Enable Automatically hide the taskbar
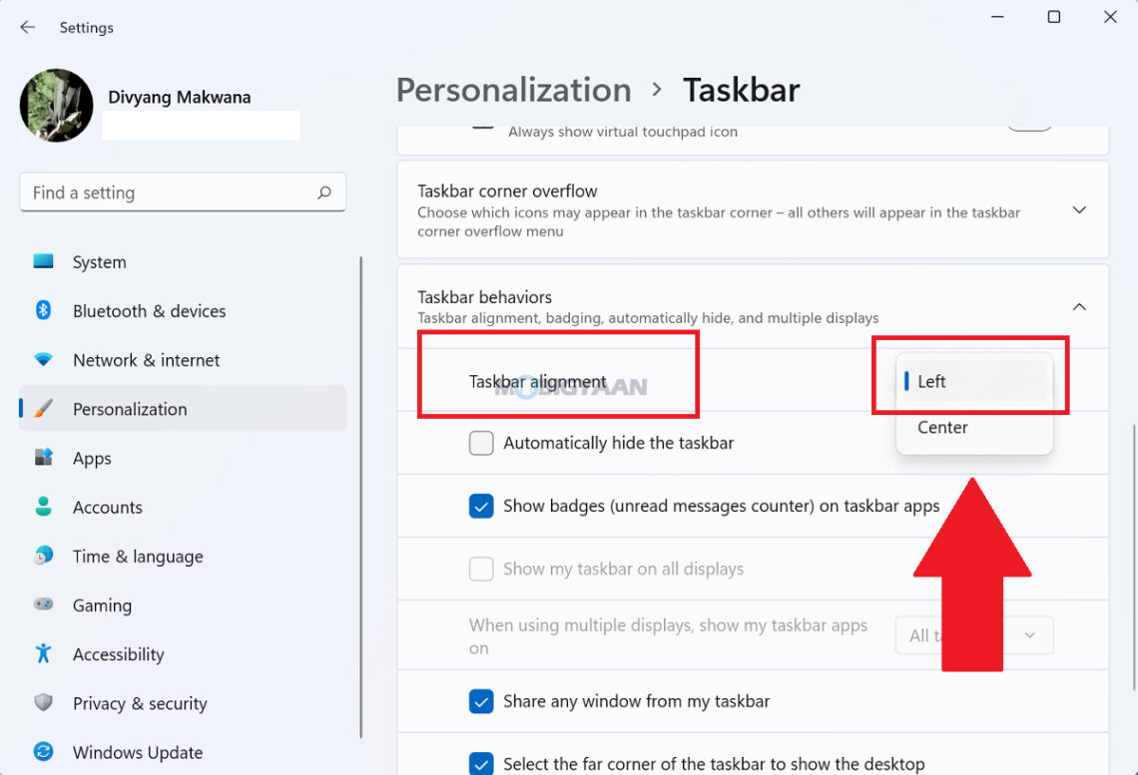Image resolution: width=1138 pixels, height=775 pixels. pos(481,443)
